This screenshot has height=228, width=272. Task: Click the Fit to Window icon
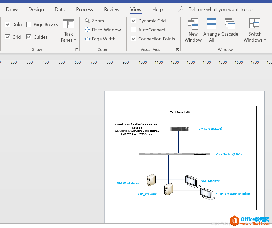87,30
